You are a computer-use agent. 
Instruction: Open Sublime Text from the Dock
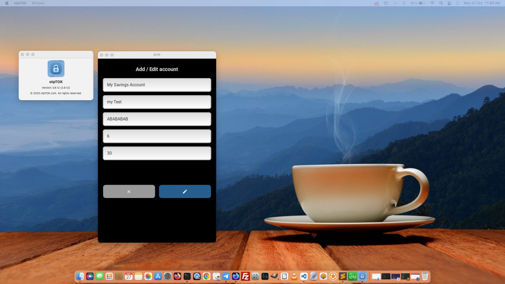coord(342,276)
